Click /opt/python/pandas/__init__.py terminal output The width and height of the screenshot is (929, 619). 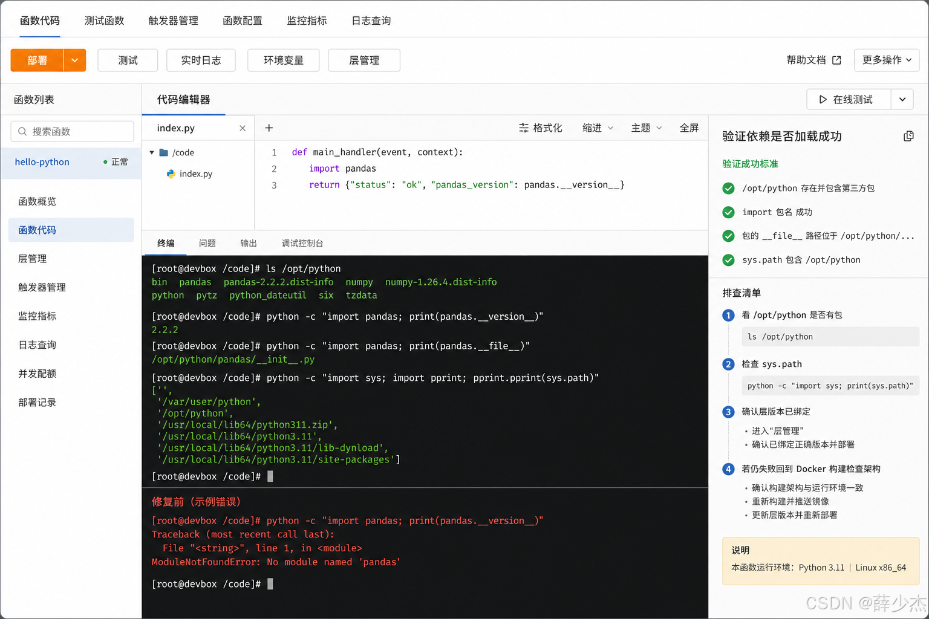coord(233,359)
